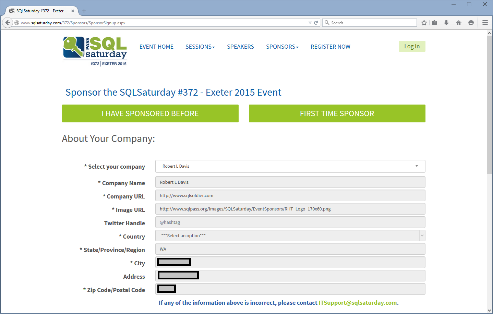The image size is (493, 314).
Task: Click the Company Name field
Action: pos(290,182)
